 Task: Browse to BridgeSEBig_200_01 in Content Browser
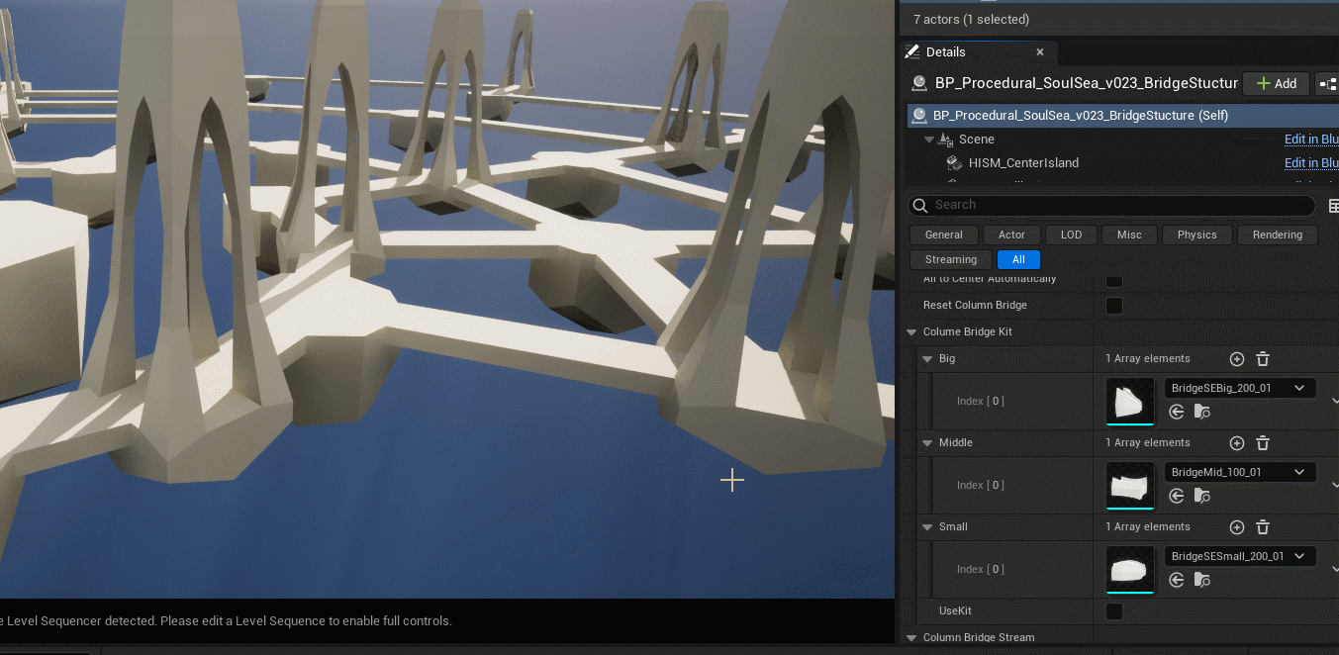(x=1202, y=412)
